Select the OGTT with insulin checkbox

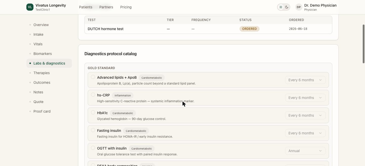tap(93, 148)
